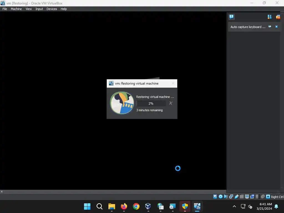The width and height of the screenshot is (284, 213).
Task: Click the globe with checklist taskbar icon
Action: (161, 206)
